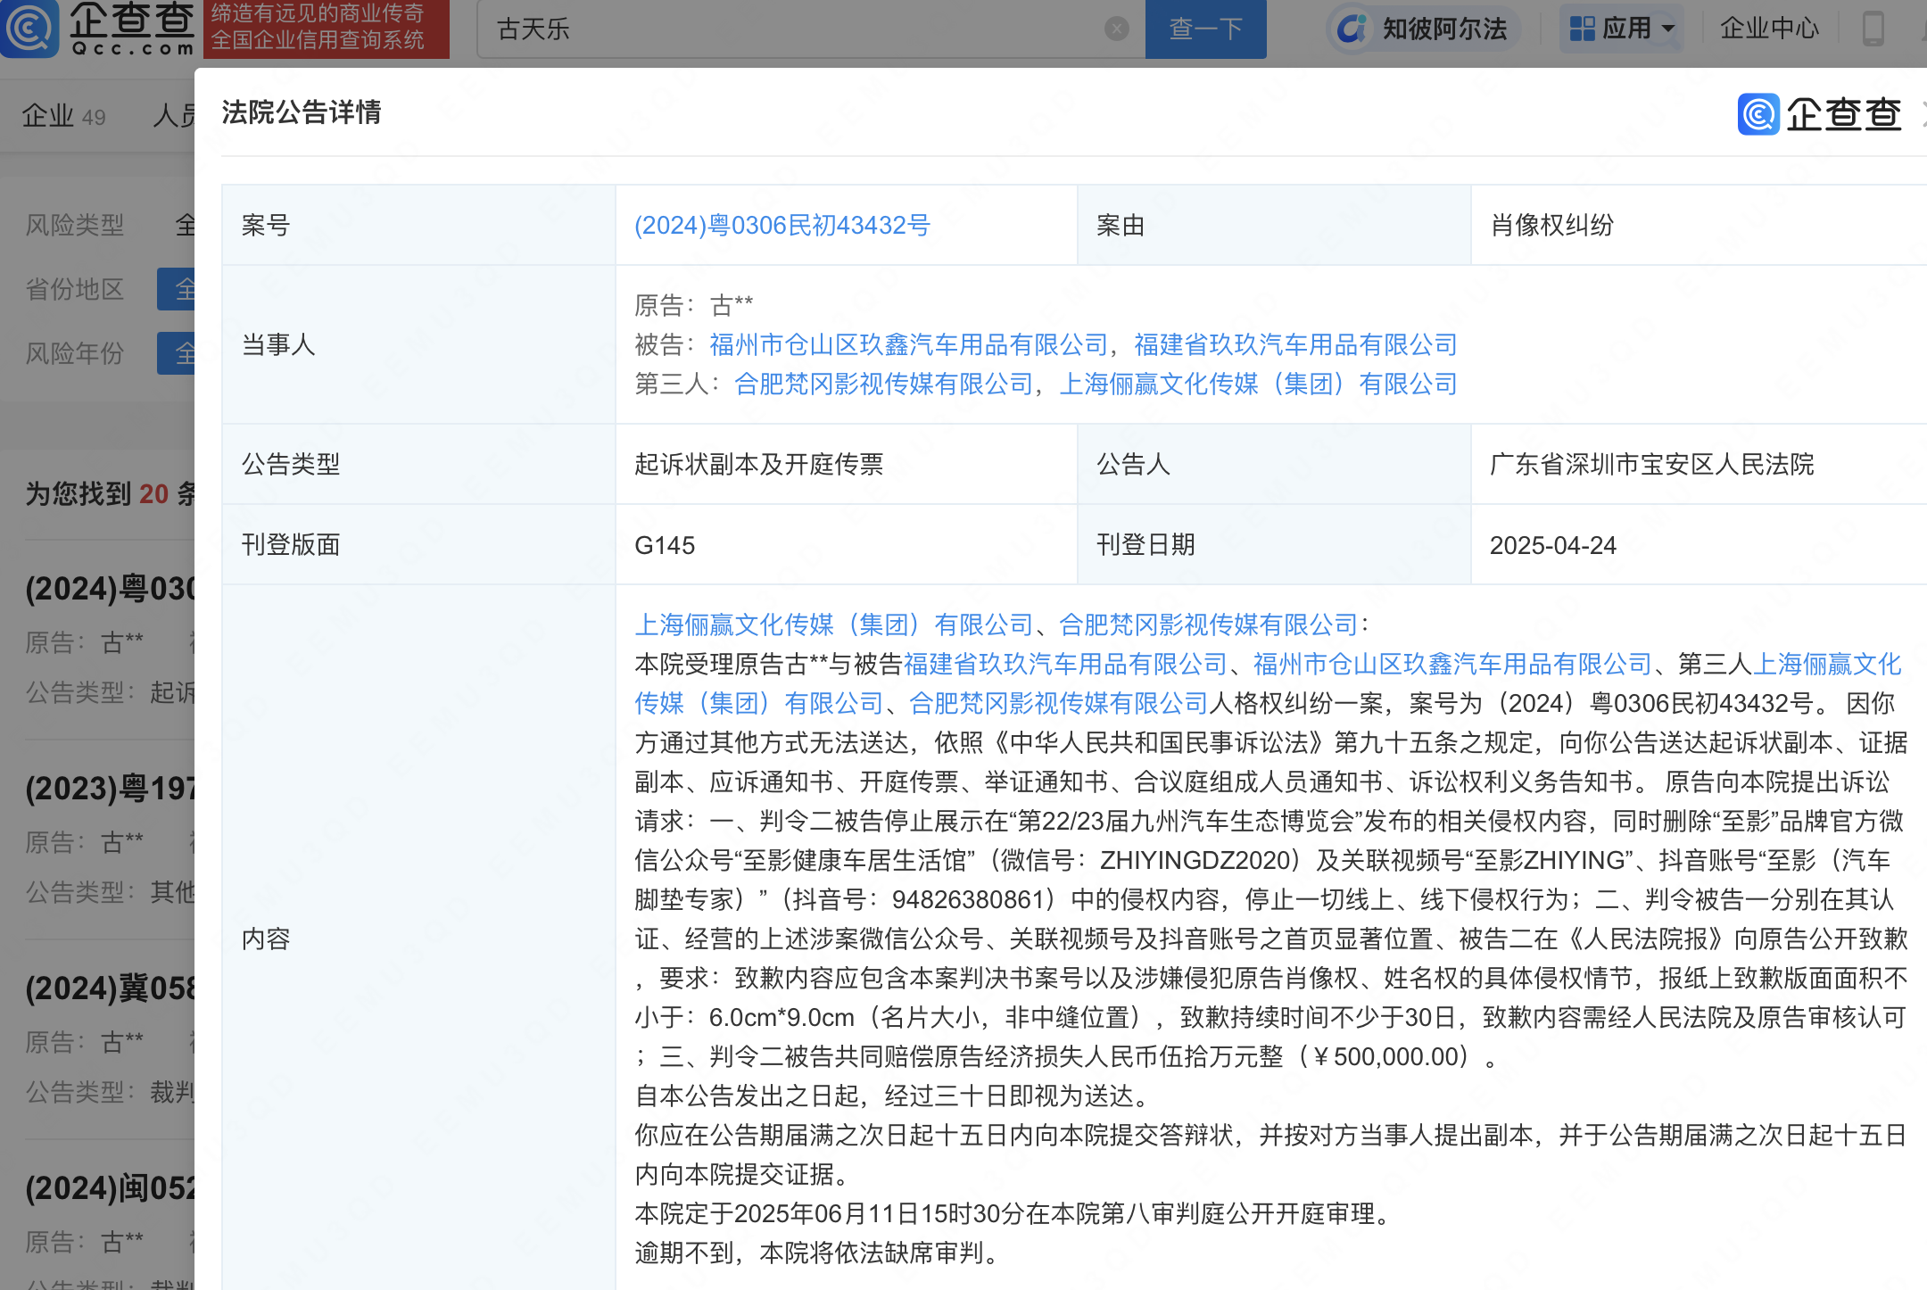Open 福建省玖玖汽车用品有限公司 link in 内容 body
The height and width of the screenshot is (1290, 1927).
point(1065,664)
